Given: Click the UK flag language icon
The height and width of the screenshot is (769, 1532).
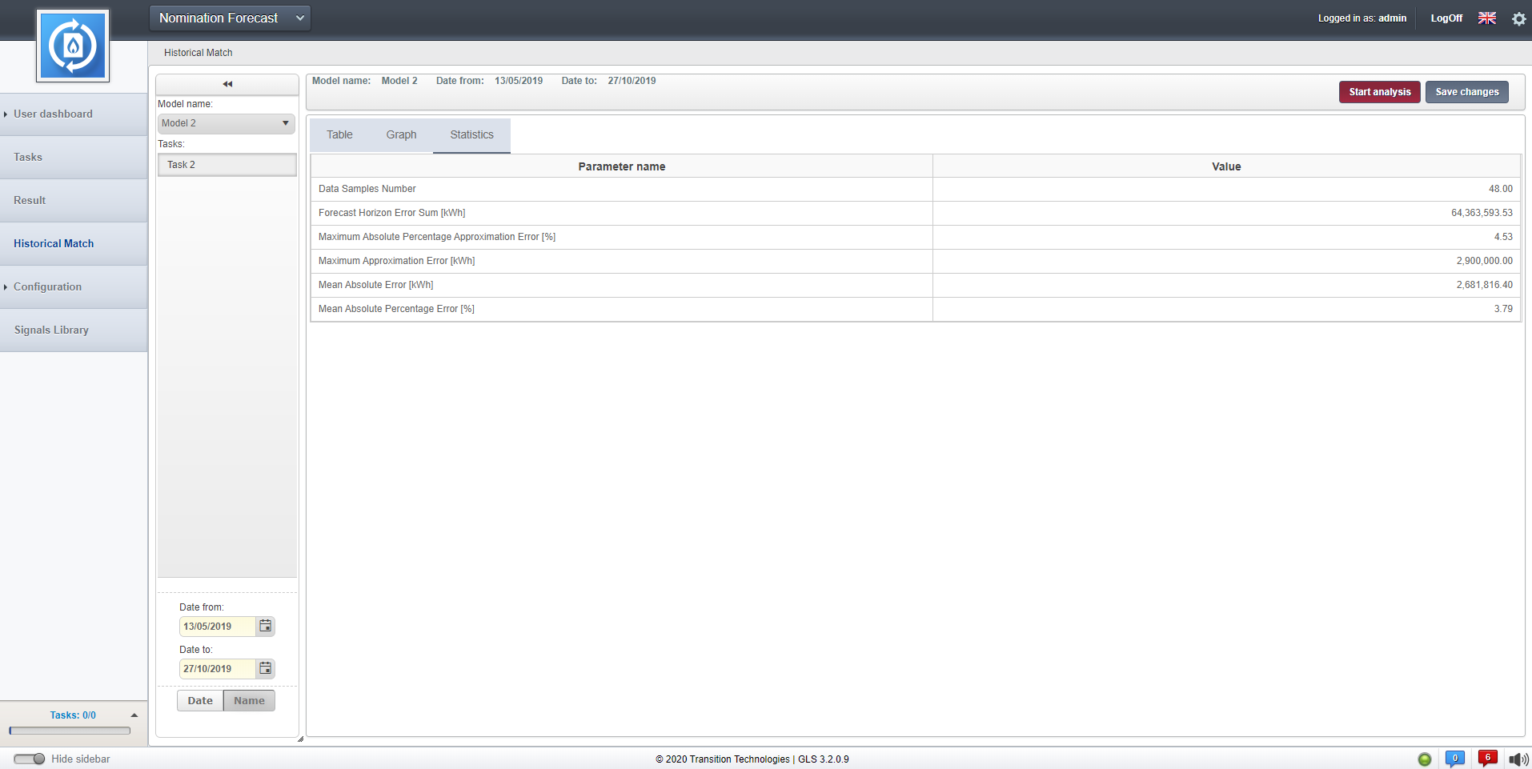Looking at the screenshot, I should [x=1486, y=18].
